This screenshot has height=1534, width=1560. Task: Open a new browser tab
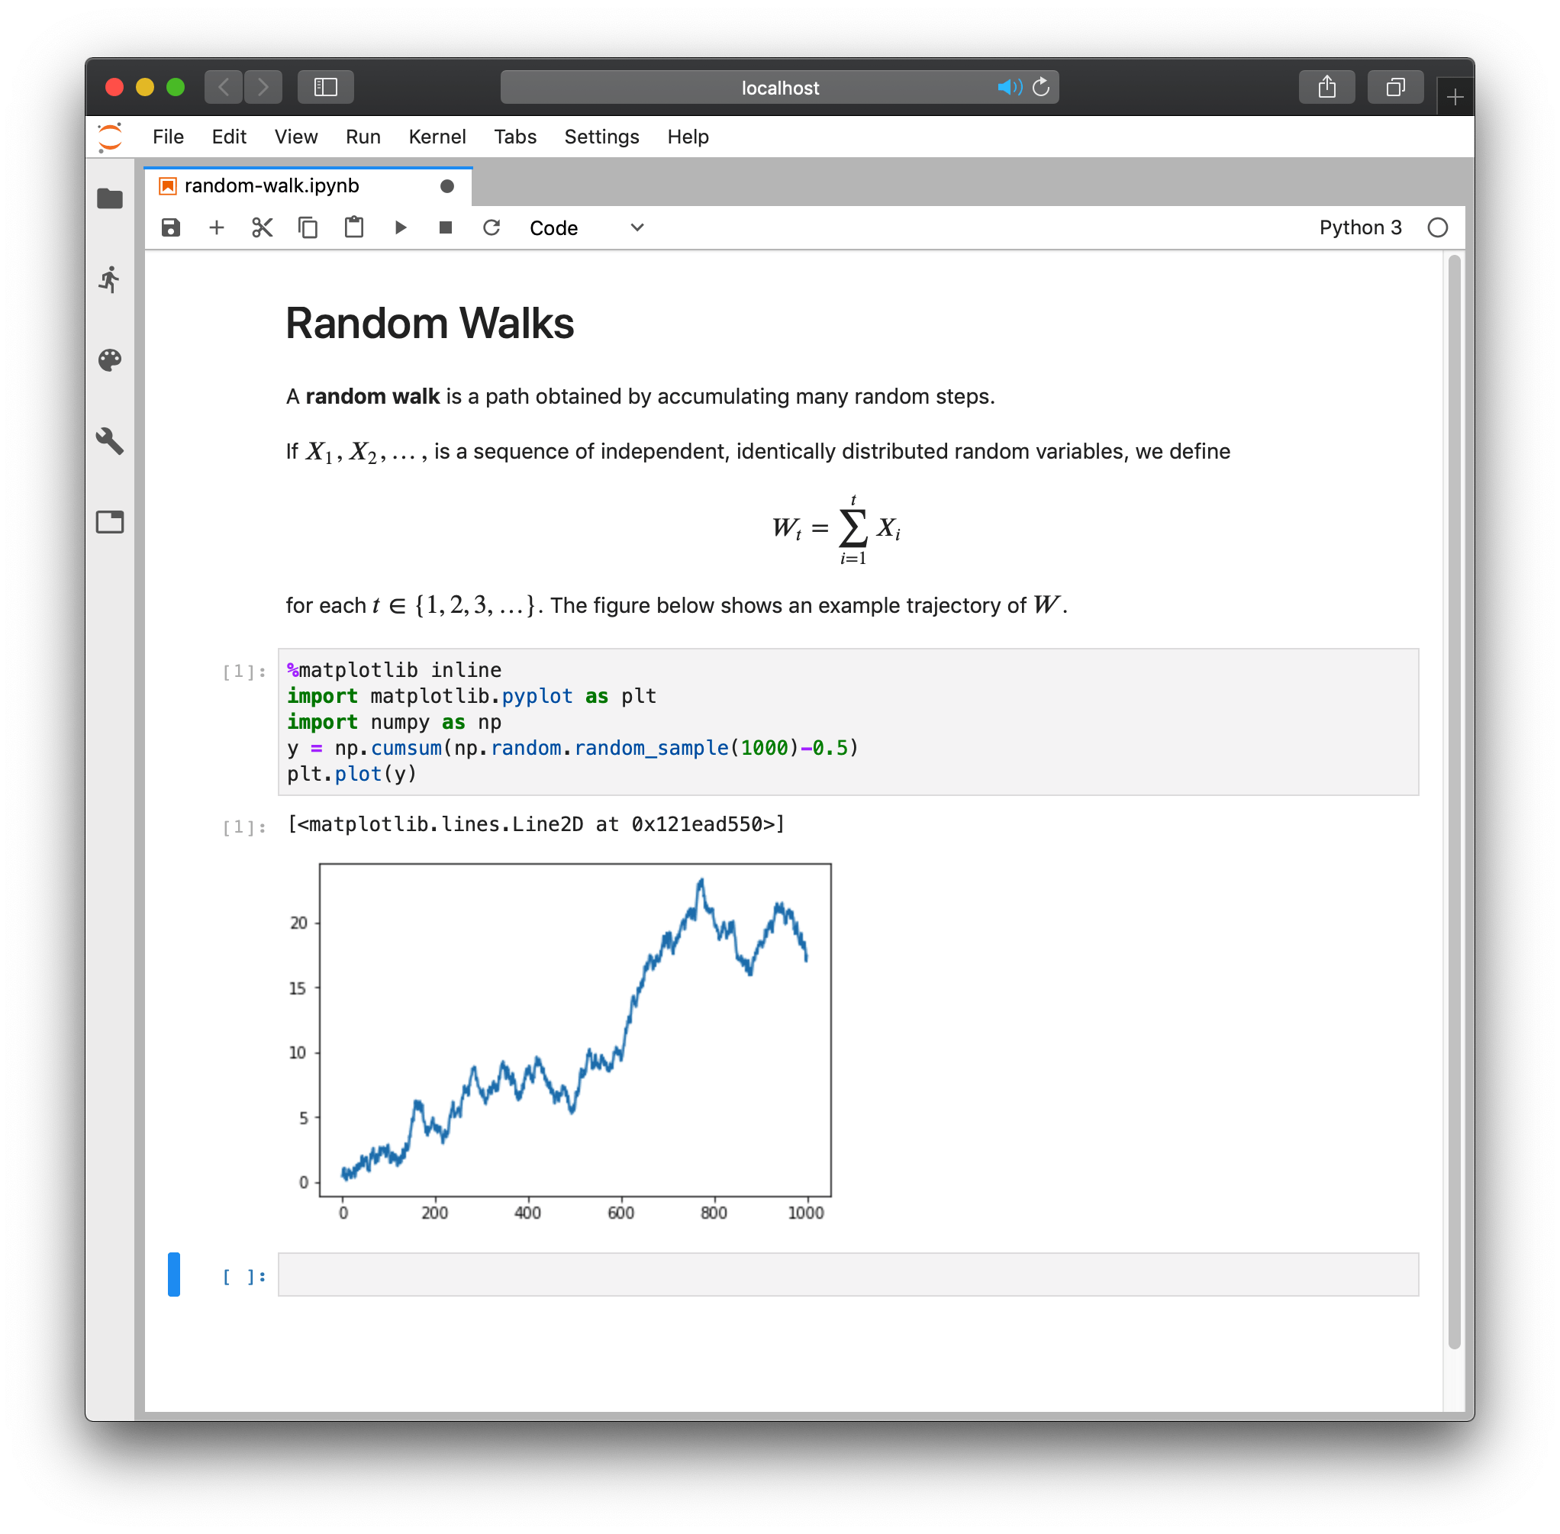pos(1455,98)
